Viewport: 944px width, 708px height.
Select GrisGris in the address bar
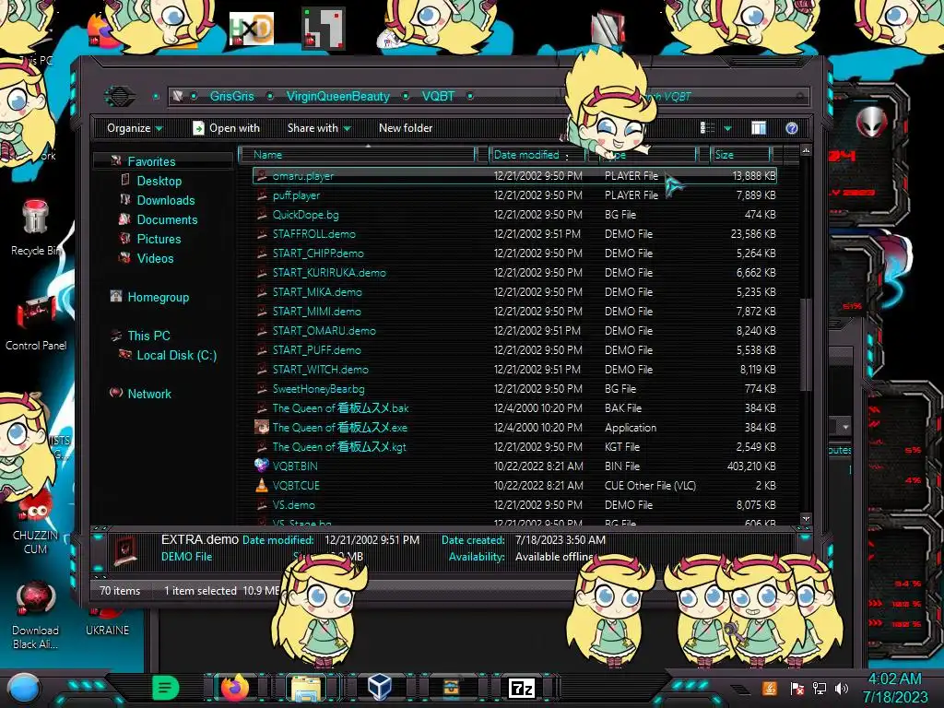231,96
